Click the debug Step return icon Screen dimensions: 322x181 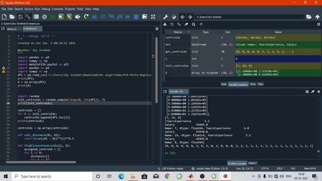120,17
